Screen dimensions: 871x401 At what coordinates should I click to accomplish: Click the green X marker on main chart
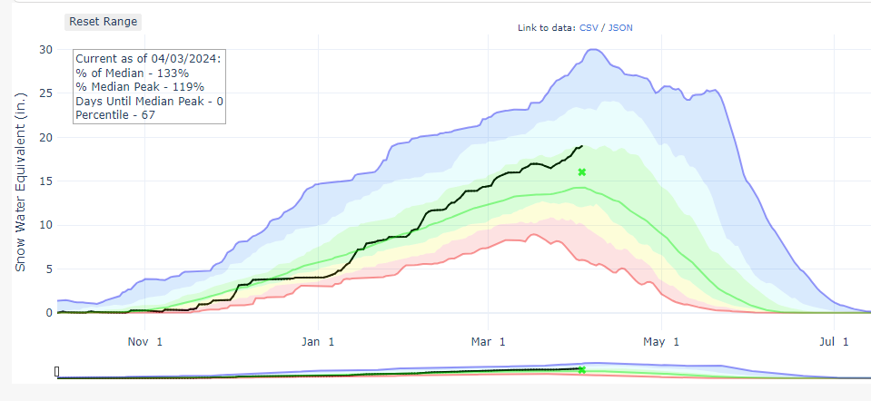(582, 171)
